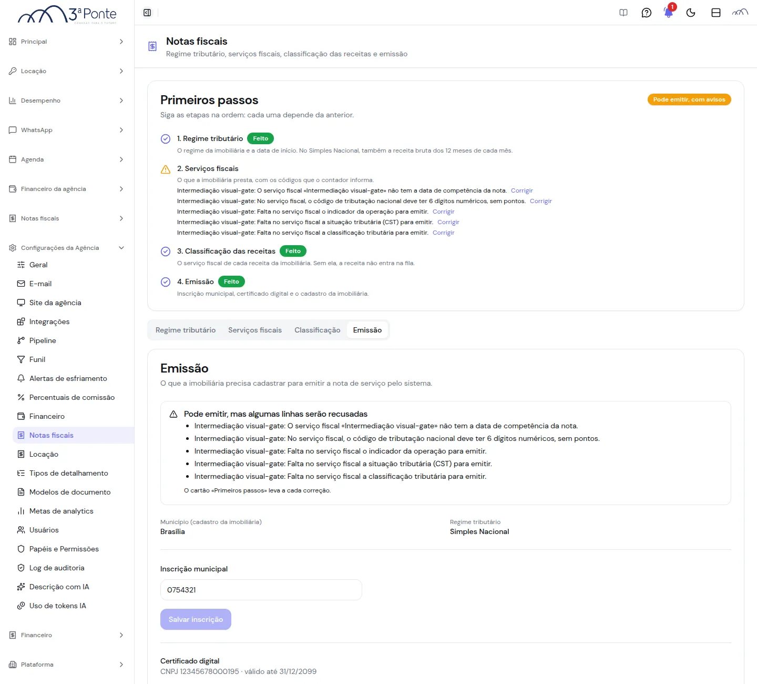Collapse Configurações da Agência section
The height and width of the screenshot is (684, 757).
(x=67, y=248)
